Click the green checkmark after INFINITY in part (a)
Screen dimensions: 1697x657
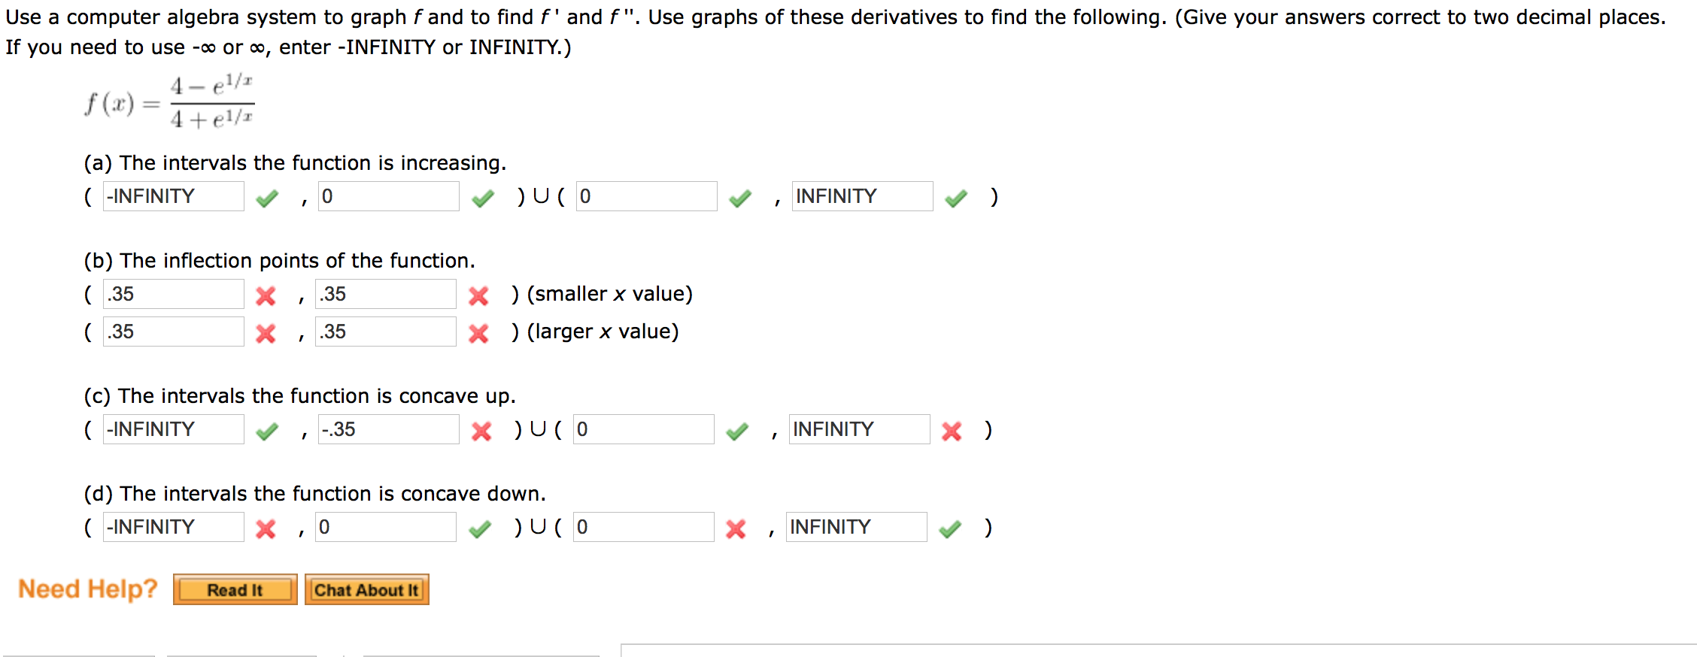click(955, 197)
